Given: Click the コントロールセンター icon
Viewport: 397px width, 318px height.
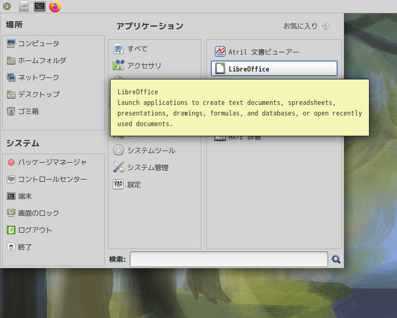Looking at the screenshot, I should pos(11,179).
